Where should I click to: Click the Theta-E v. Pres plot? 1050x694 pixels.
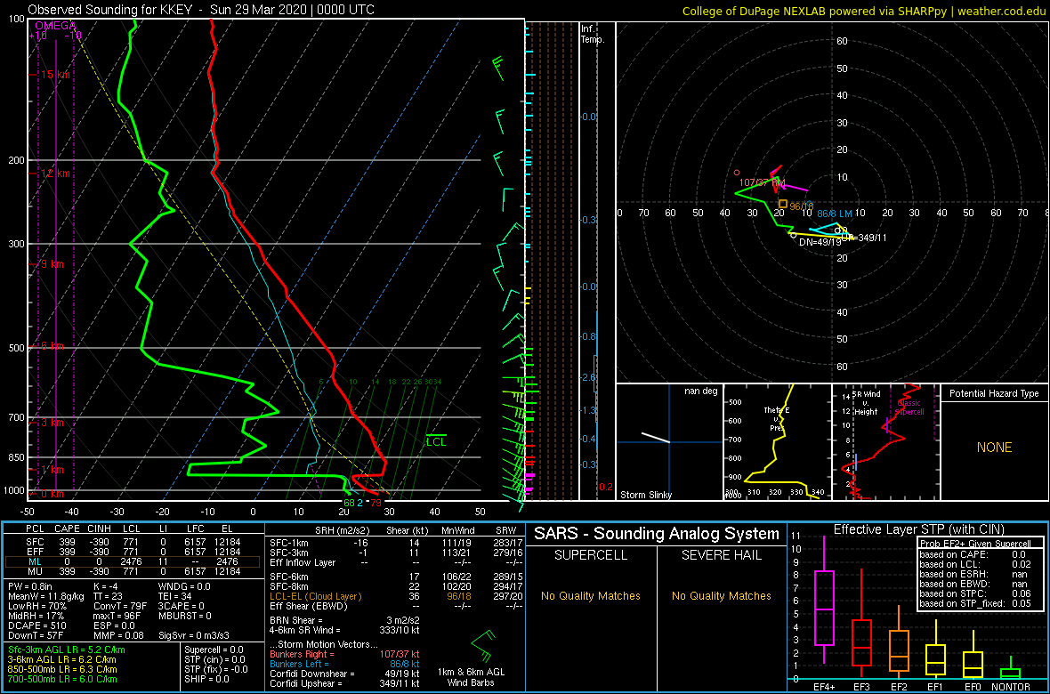pos(777,442)
